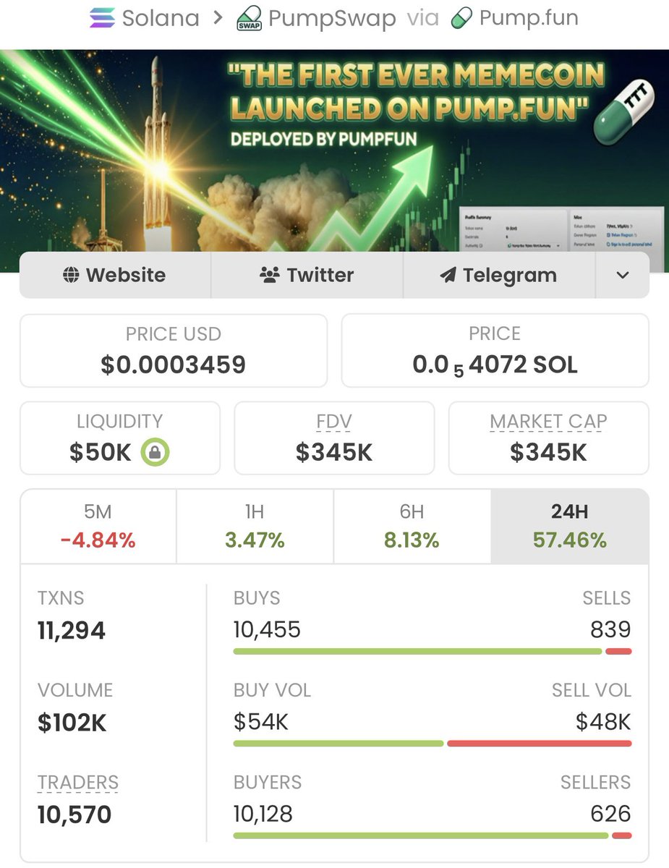Screen dimensions: 669x868
Task: Click the Solana logo icon
Action: point(102,17)
